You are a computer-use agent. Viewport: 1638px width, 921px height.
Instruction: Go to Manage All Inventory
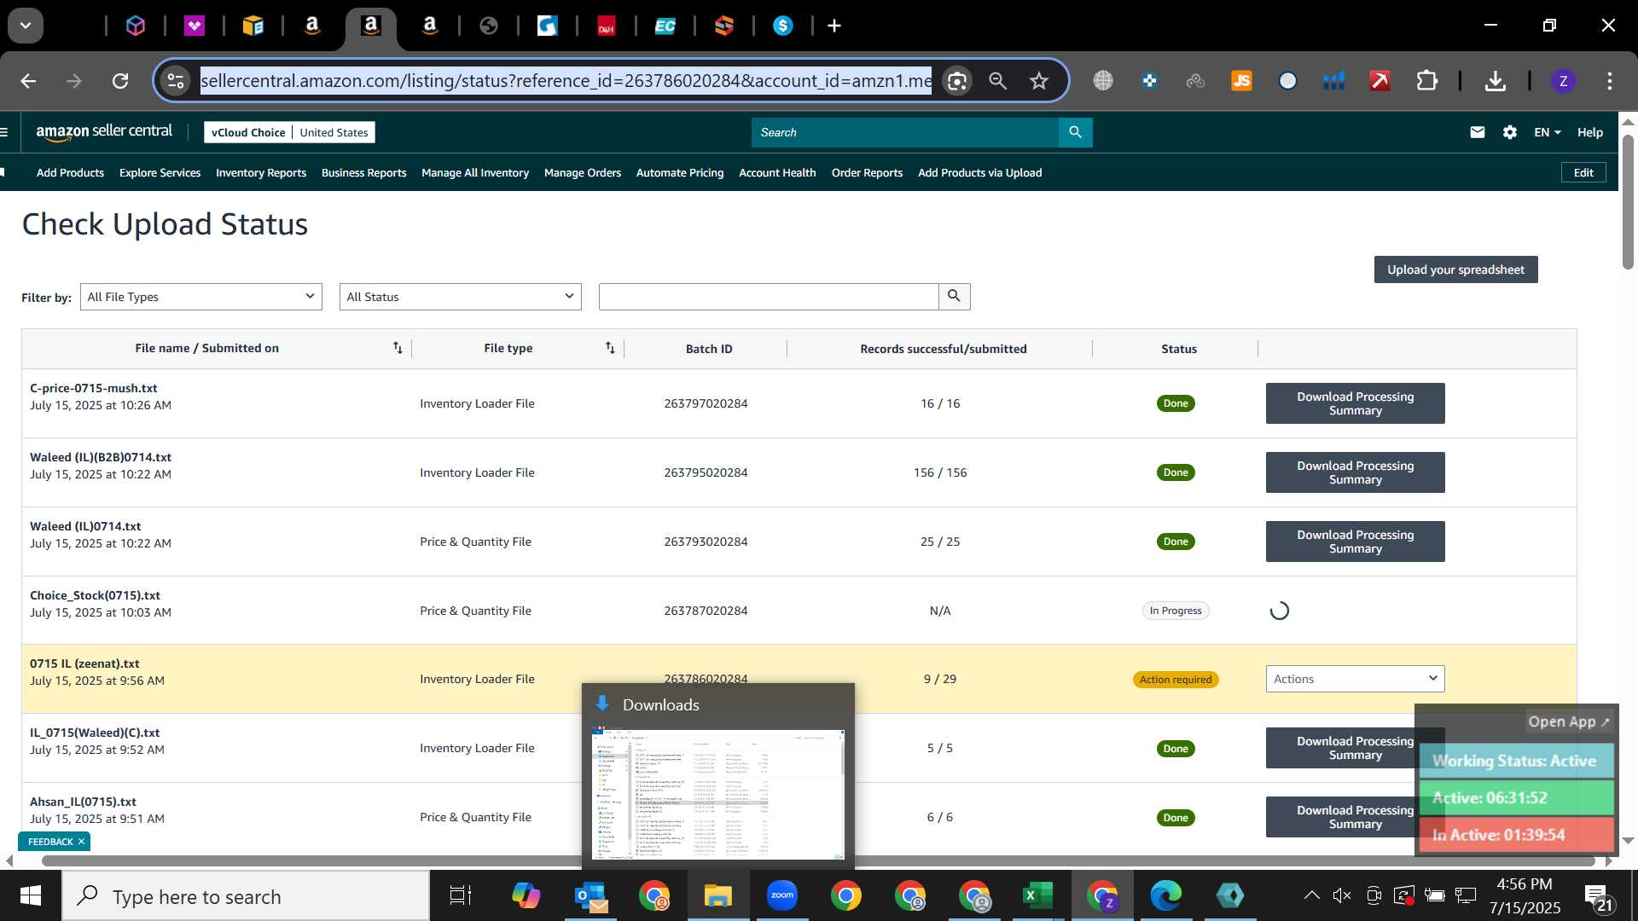475,172
